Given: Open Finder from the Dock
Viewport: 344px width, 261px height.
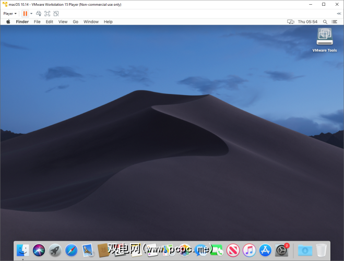Looking at the screenshot, I should click(23, 250).
